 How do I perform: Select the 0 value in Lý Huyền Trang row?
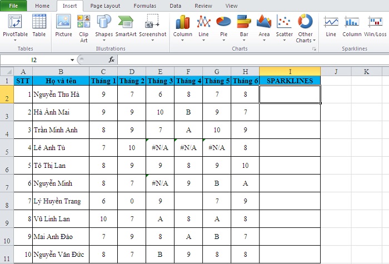click(132, 201)
